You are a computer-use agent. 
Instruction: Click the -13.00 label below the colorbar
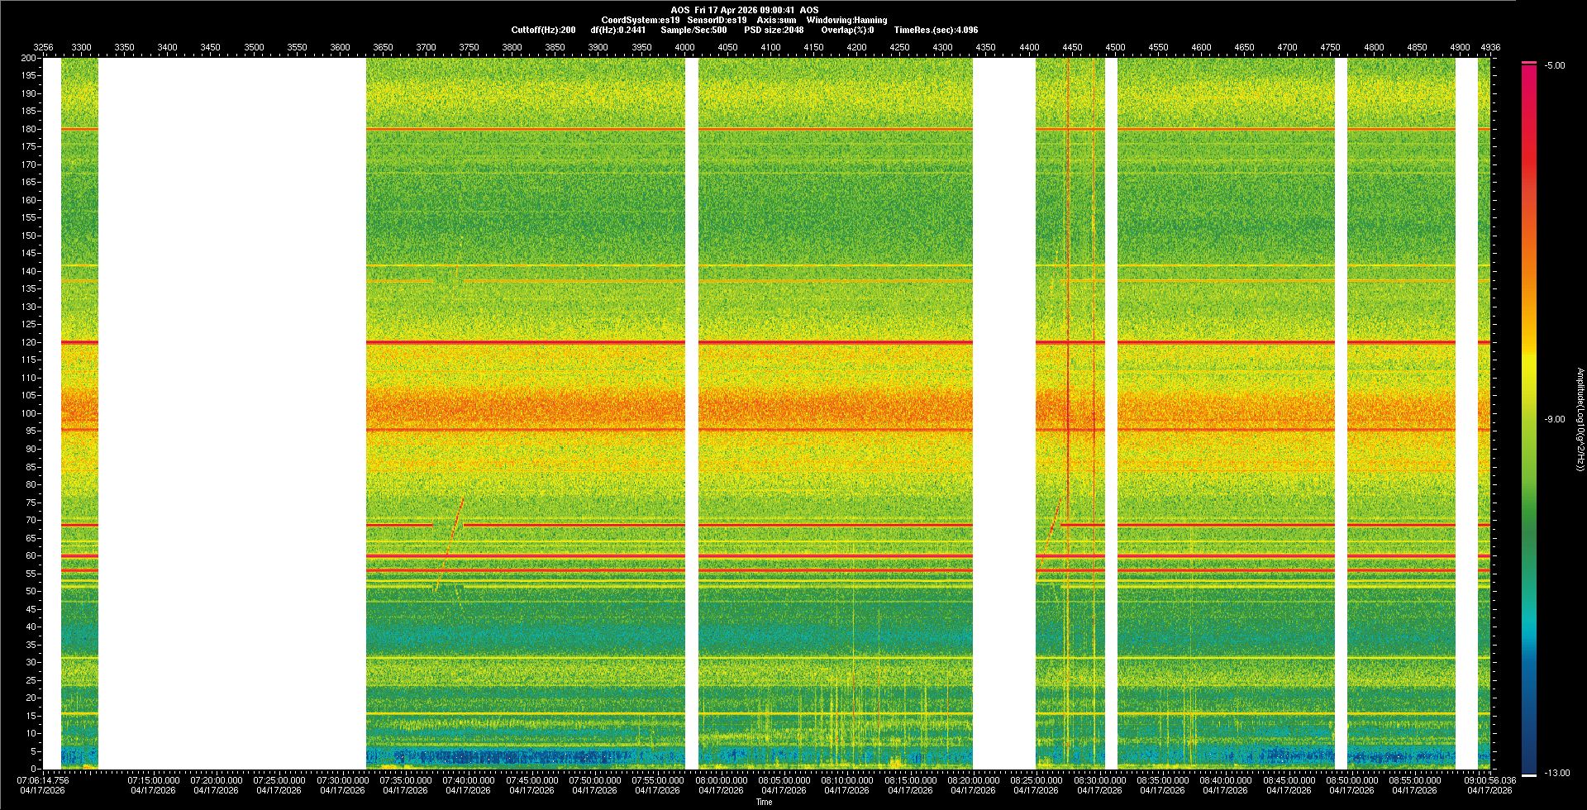click(1555, 774)
